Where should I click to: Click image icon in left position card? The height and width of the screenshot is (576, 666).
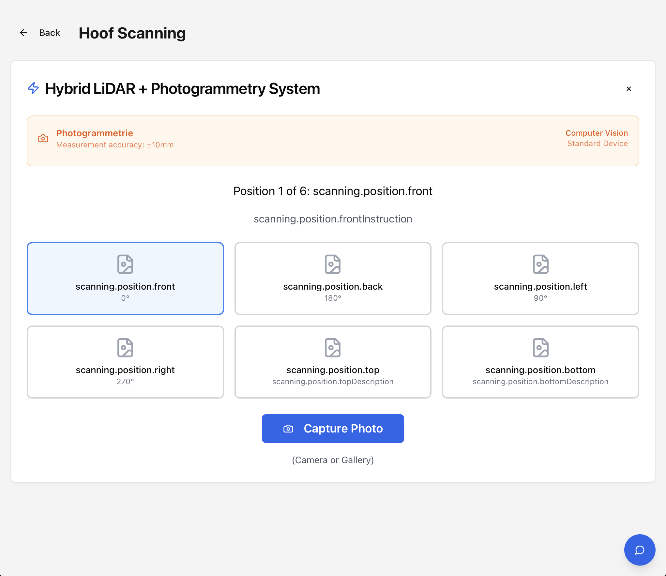[x=540, y=264]
